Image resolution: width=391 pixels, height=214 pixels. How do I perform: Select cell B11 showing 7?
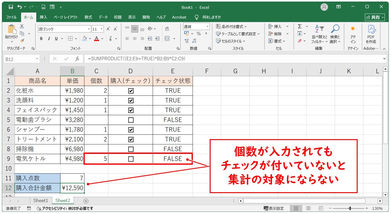tap(72, 178)
